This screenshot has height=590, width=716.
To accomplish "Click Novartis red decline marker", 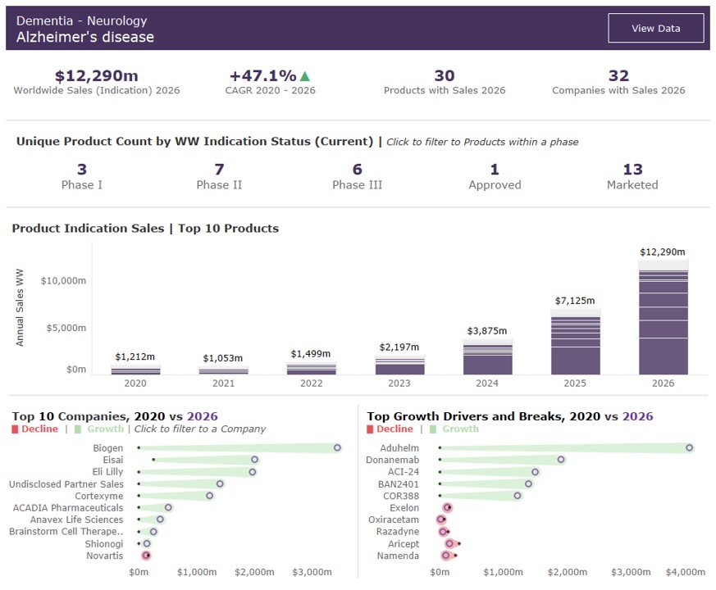I will click(146, 556).
